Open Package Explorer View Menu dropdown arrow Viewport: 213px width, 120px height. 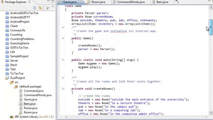point(53,7)
